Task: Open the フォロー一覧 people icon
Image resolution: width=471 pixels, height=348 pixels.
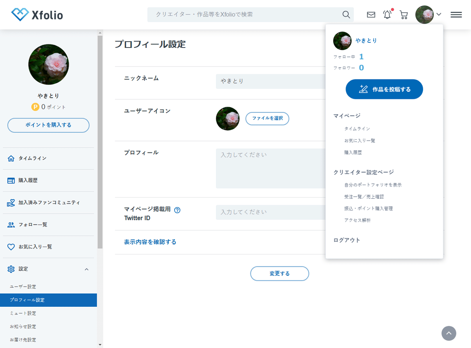Action: pos(11,225)
